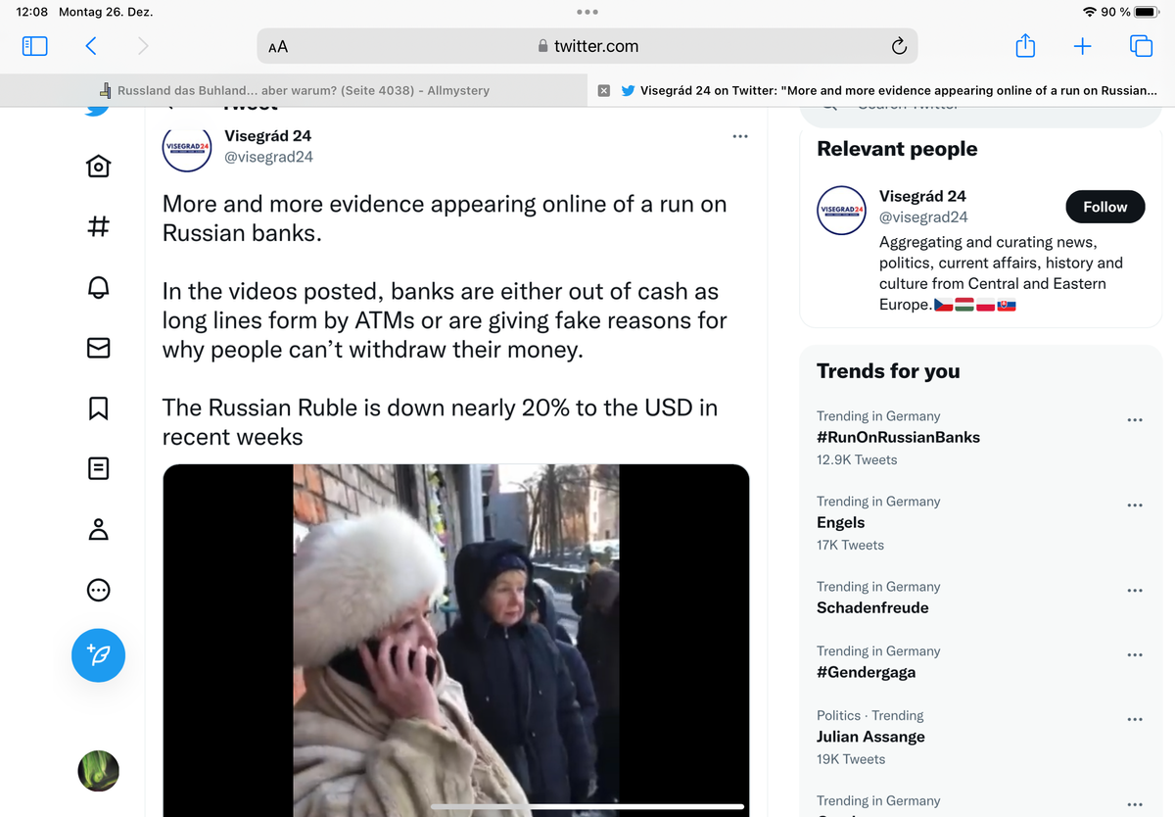
Task: Open options for Schadenfreude trend
Action: click(x=1135, y=590)
